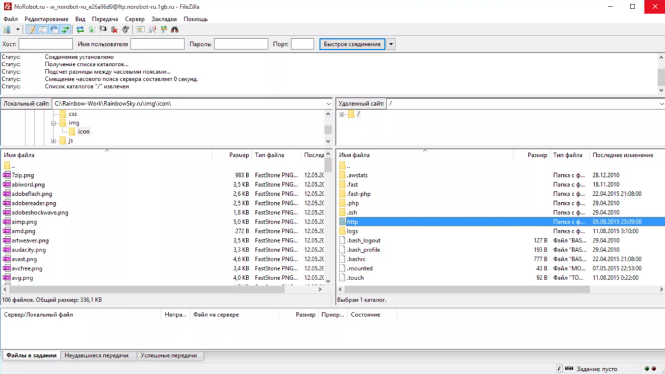The width and height of the screenshot is (665, 374).
Task: Reconnect to the last used server
Action: pyautogui.click(x=125, y=30)
